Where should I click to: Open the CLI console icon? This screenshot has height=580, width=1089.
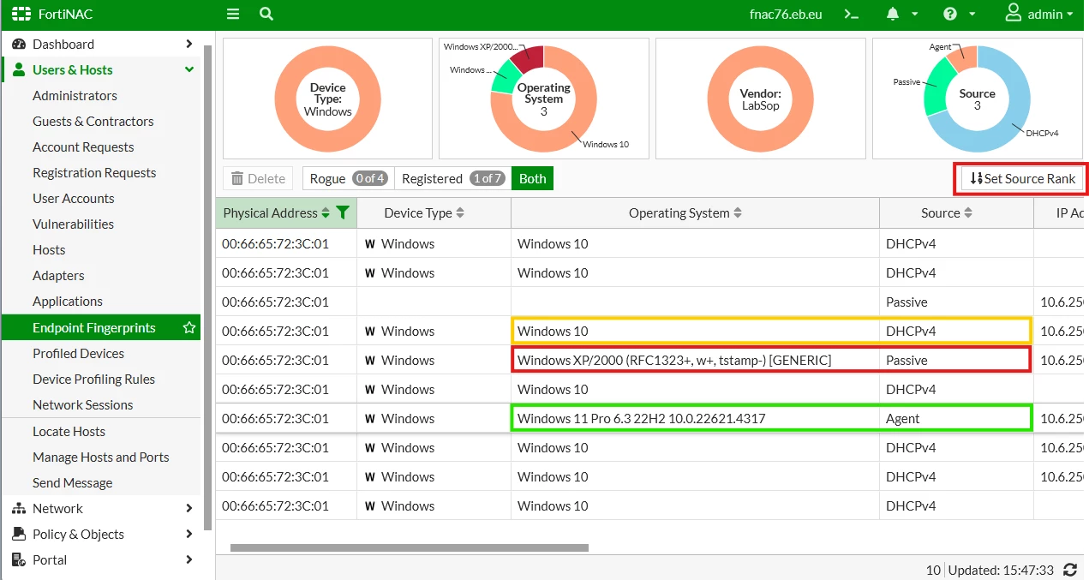click(851, 15)
